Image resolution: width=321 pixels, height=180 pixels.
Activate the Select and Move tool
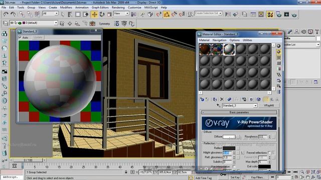pyautogui.click(x=94, y=14)
